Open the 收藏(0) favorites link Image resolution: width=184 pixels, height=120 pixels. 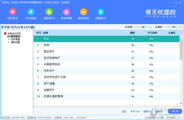(159, 111)
